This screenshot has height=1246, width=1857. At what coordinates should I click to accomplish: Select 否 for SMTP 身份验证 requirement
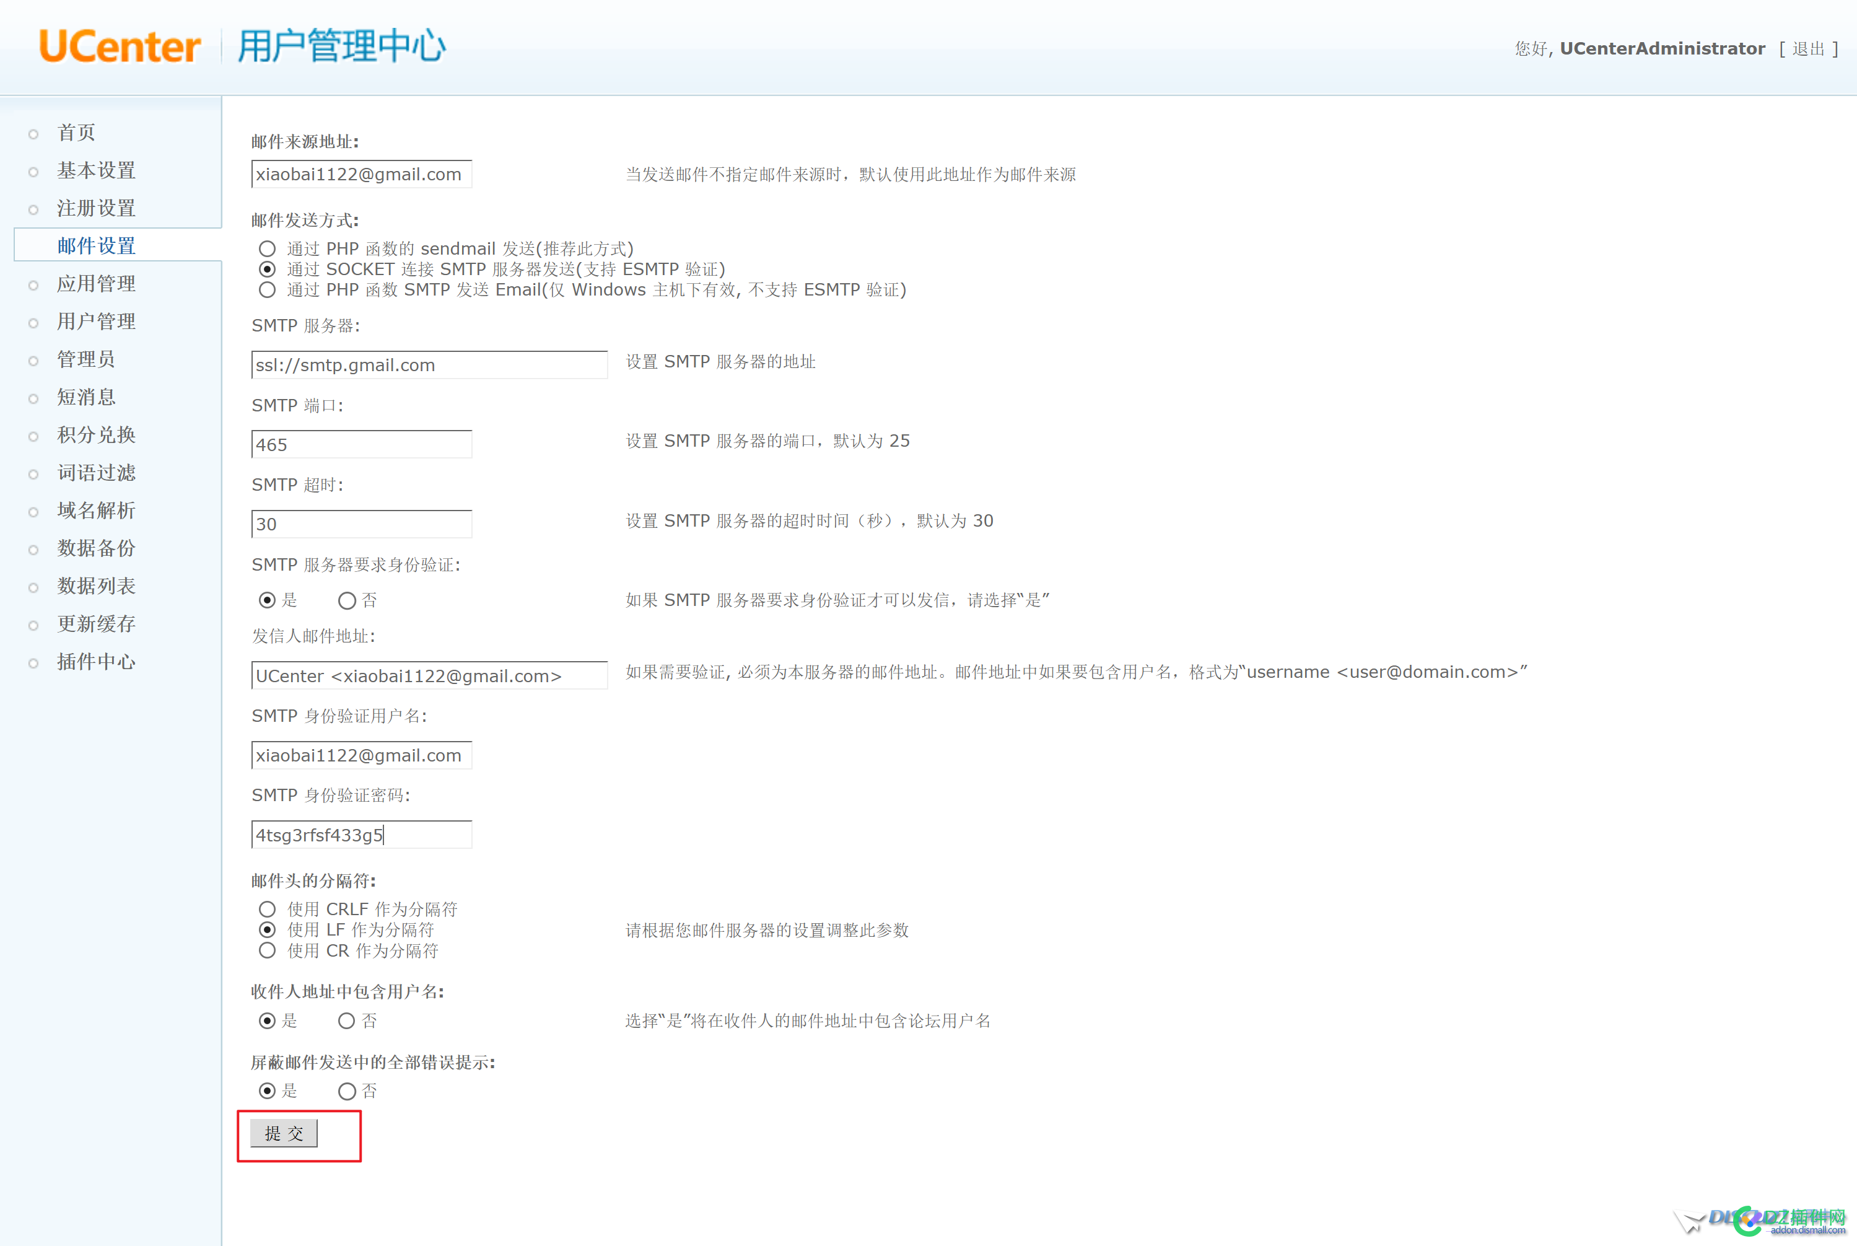pyautogui.click(x=347, y=600)
